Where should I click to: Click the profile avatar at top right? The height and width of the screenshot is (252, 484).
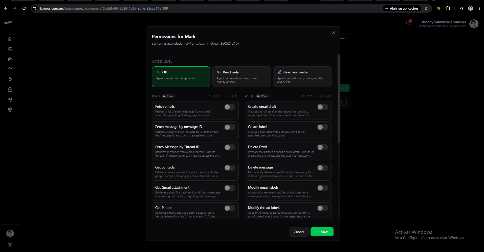(474, 24)
